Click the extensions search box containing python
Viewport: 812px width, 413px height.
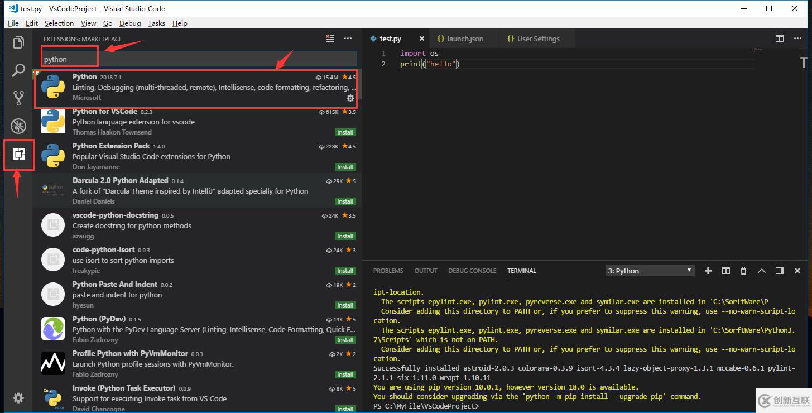tap(199, 59)
